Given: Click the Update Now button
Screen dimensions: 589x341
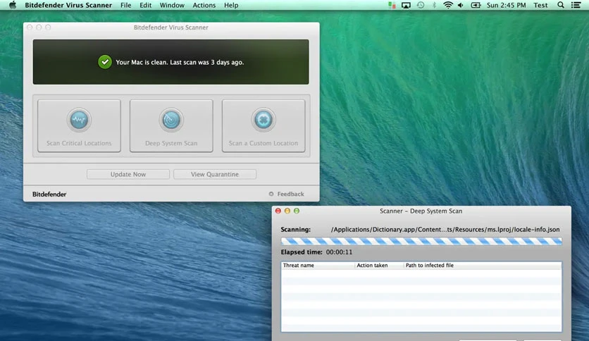Looking at the screenshot, I should (x=128, y=174).
